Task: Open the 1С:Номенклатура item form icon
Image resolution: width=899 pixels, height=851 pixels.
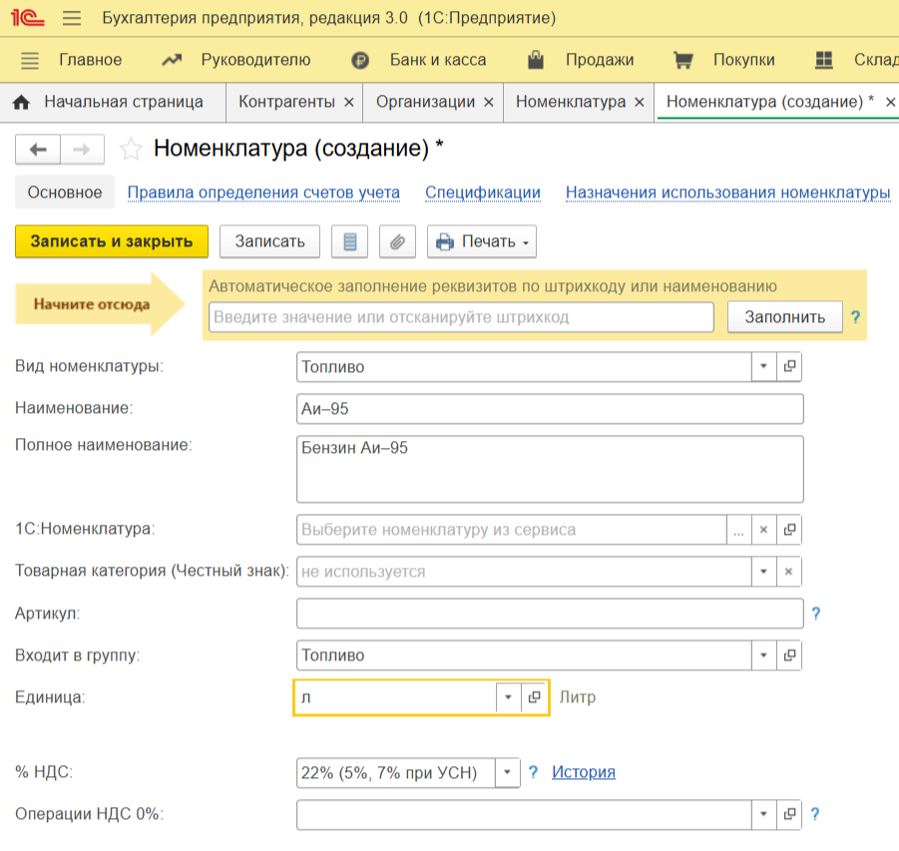Action: (x=789, y=530)
